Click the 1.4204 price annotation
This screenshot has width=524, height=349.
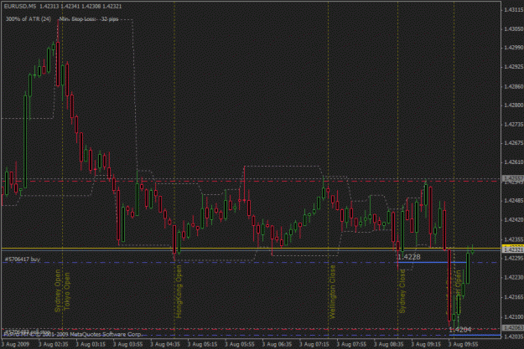pos(460,330)
